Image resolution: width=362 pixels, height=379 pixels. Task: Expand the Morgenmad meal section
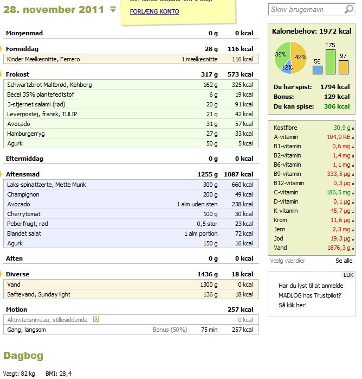(24, 34)
